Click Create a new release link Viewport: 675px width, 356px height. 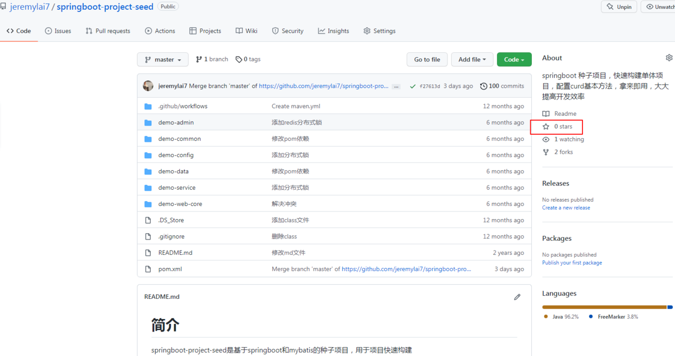[x=566, y=208]
